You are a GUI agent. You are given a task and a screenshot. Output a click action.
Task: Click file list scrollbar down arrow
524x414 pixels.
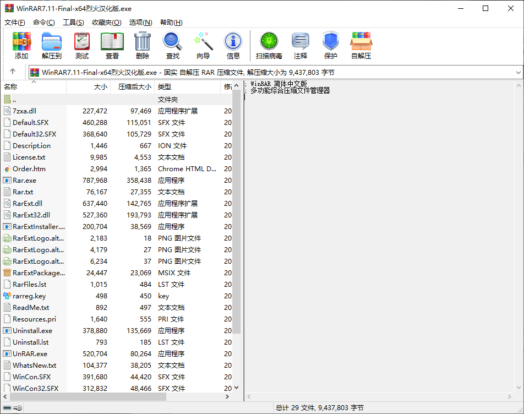(x=237, y=388)
